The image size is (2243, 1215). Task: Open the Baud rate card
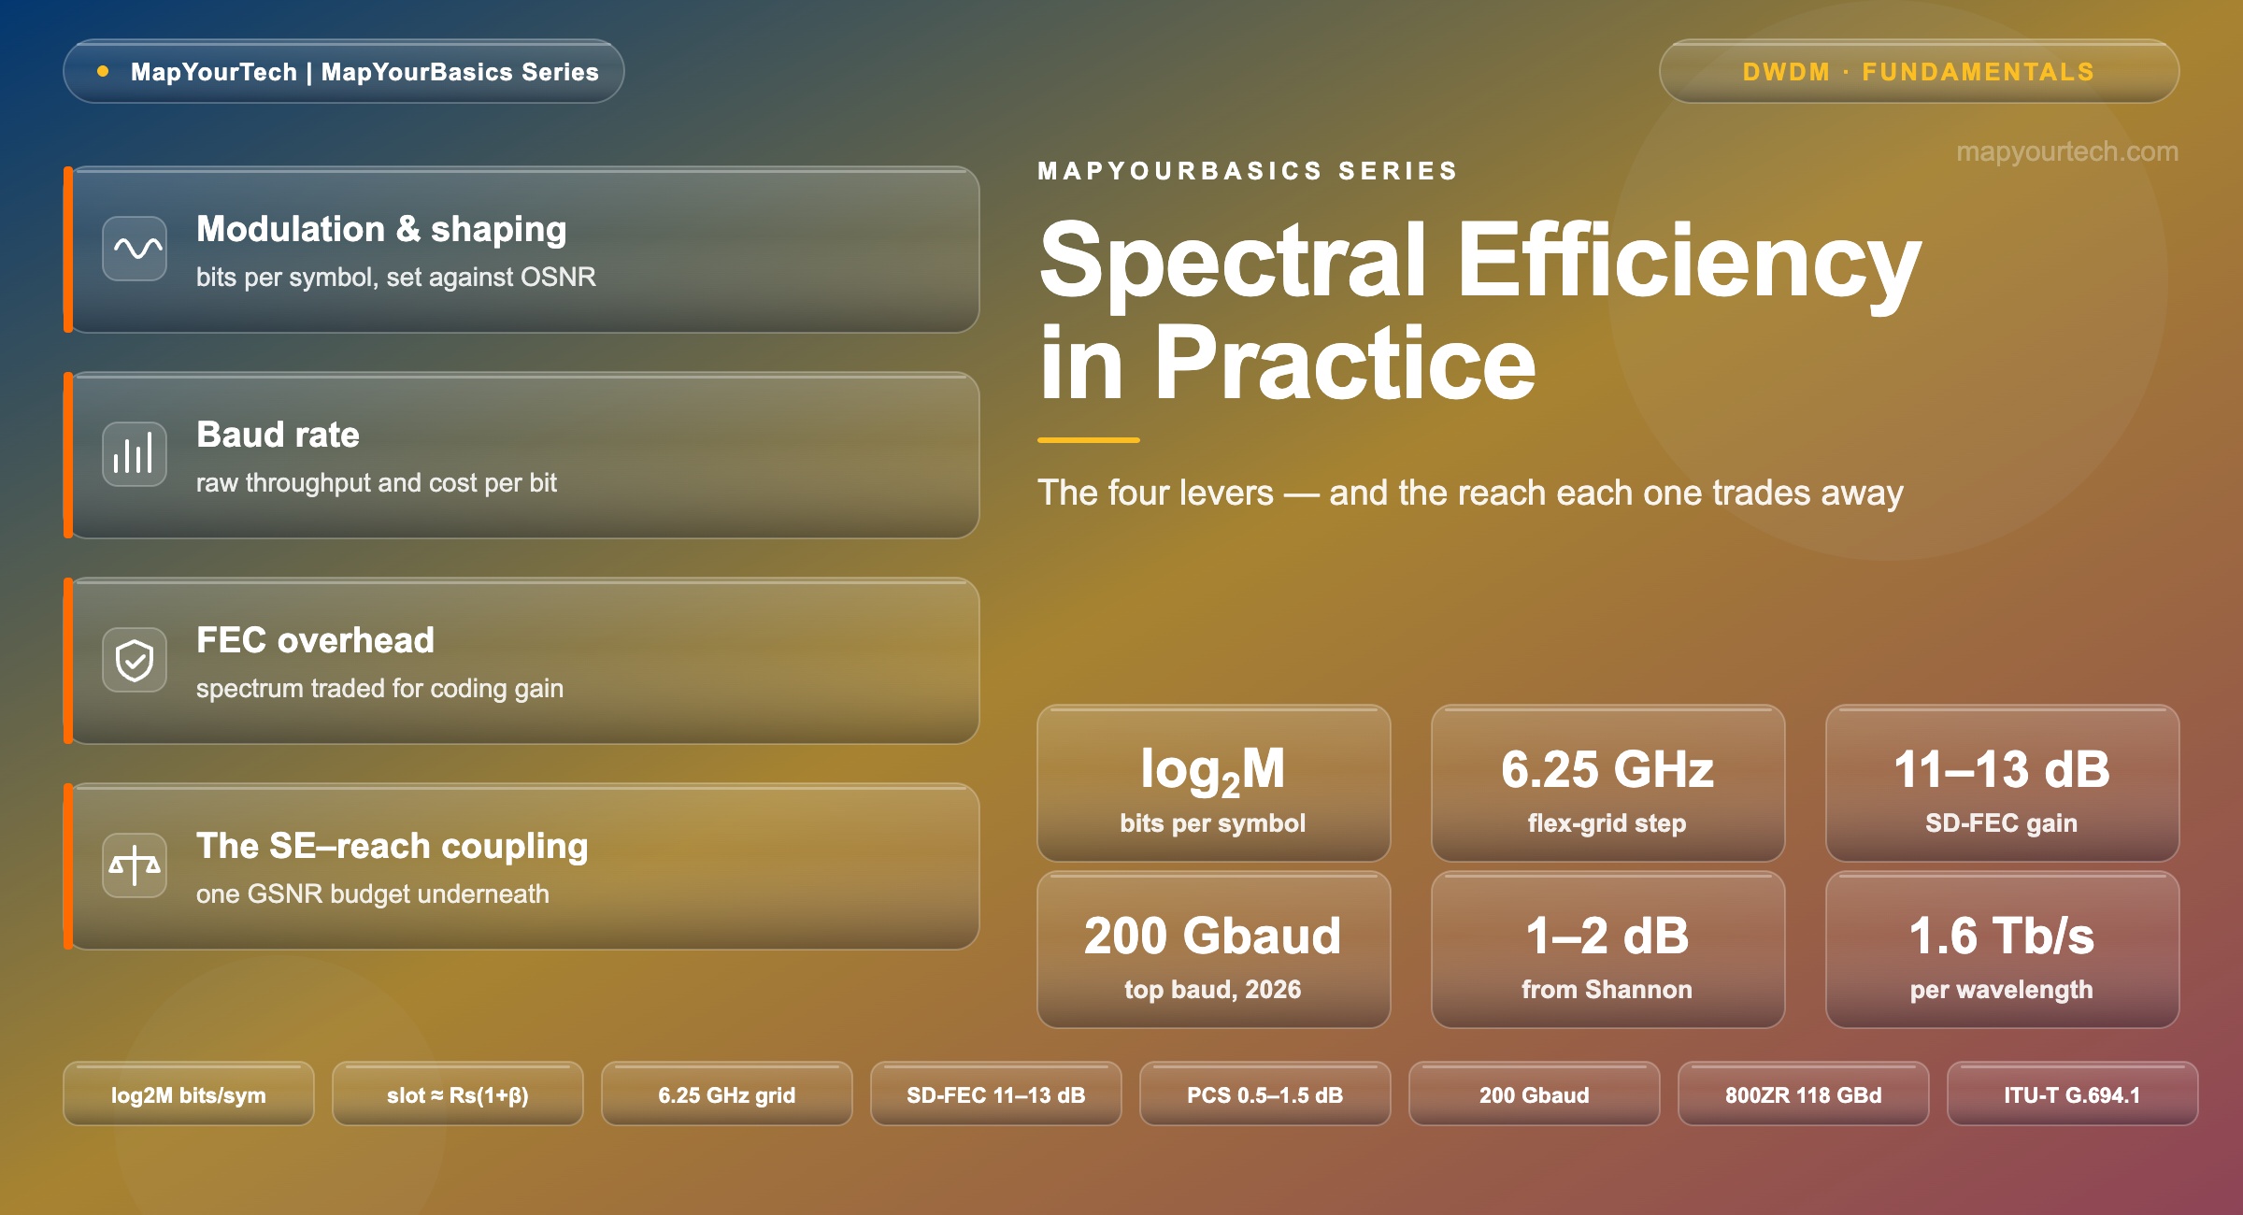click(x=521, y=455)
